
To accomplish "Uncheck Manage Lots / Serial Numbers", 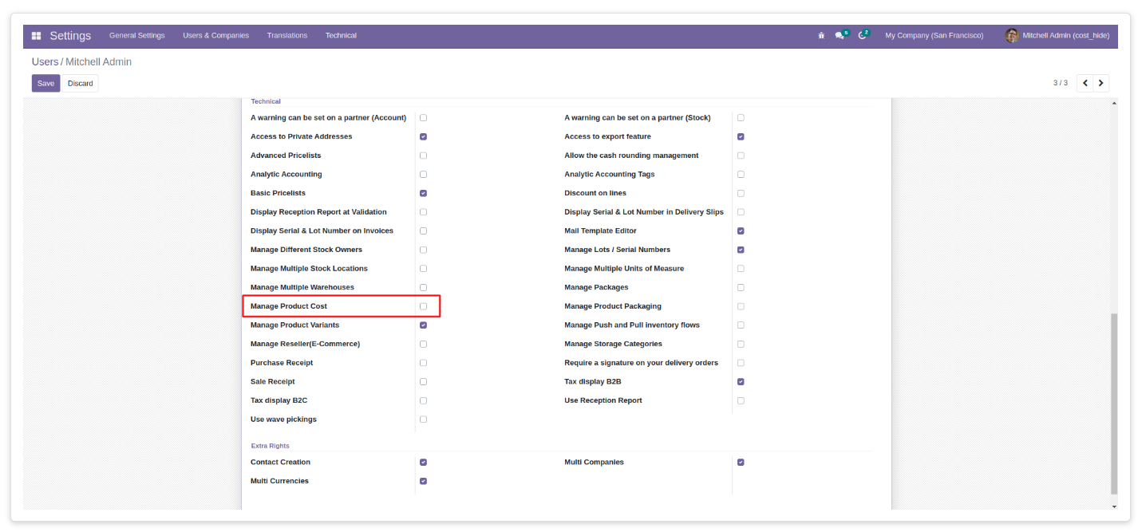I will (741, 250).
